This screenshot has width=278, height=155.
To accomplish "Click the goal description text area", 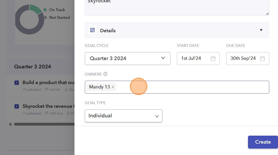I will pyautogui.click(x=177, y=6).
